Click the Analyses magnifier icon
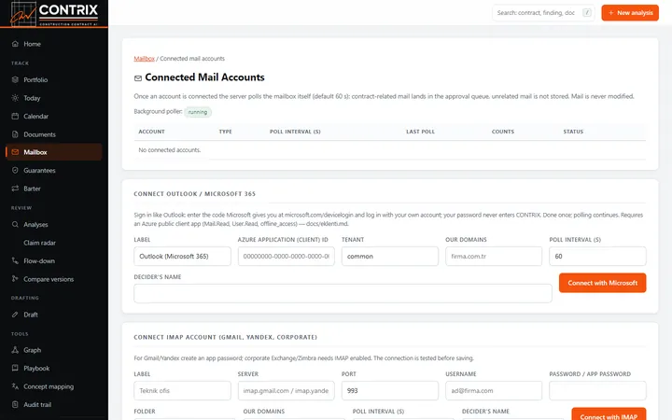Screen dimensions: 672x420 (15, 224)
